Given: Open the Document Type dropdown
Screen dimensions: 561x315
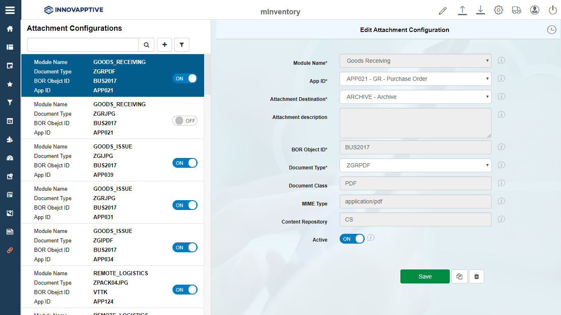Looking at the screenshot, I should (x=415, y=165).
